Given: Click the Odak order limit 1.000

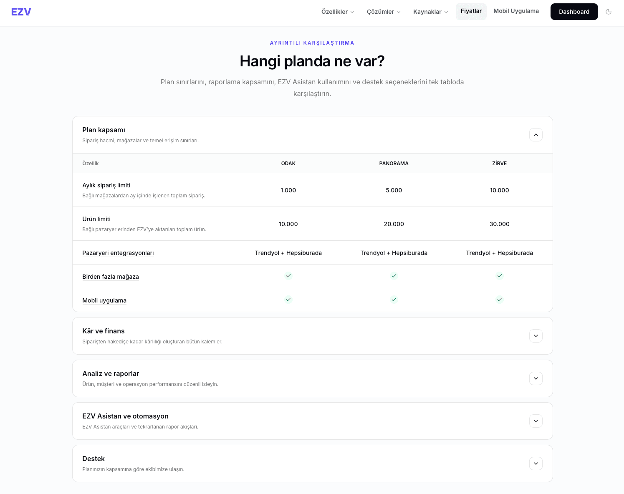Looking at the screenshot, I should tap(288, 190).
